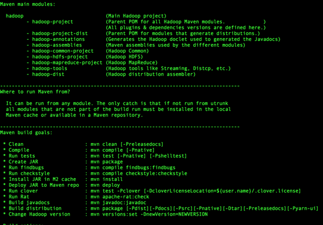Click 'mvn versions:set -DnewVersion=NEWVERSION' command
The image size is (323, 225).
coord(149,214)
